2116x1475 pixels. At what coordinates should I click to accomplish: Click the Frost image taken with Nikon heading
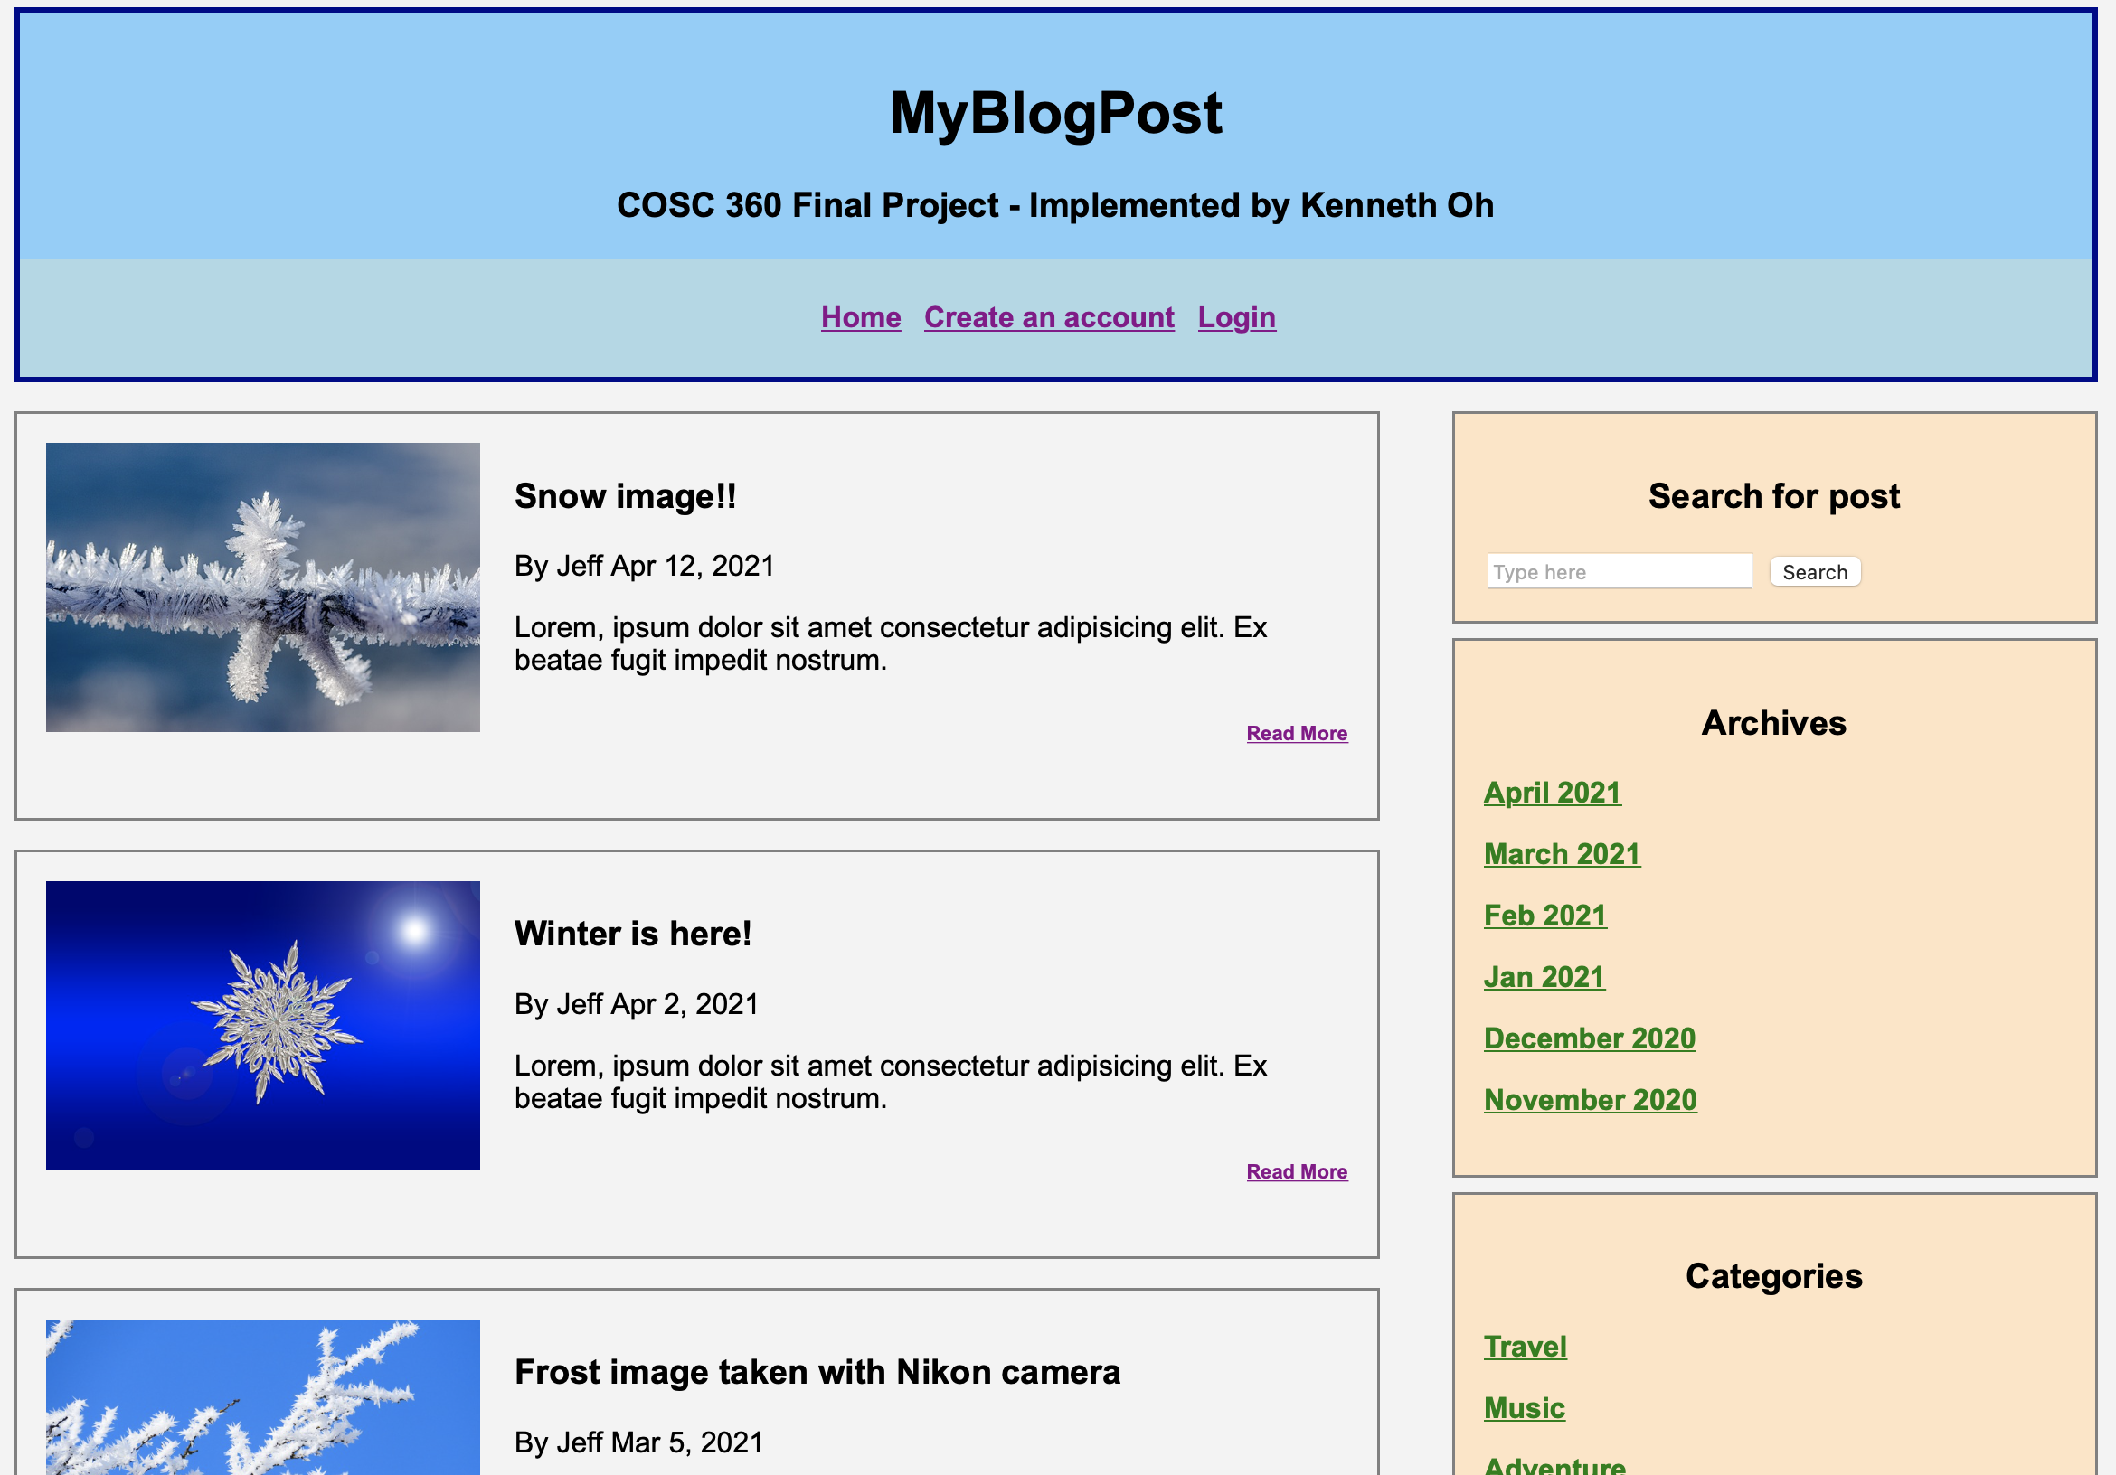click(817, 1372)
